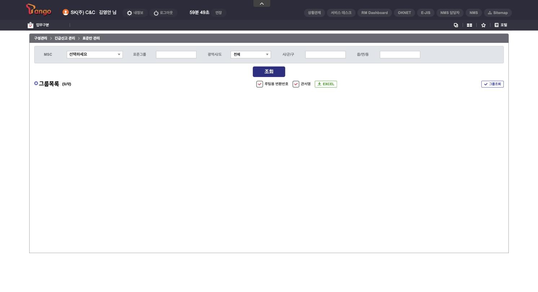Click the overlapping windows icon
Screen dimensions: 538x292
click(456, 25)
